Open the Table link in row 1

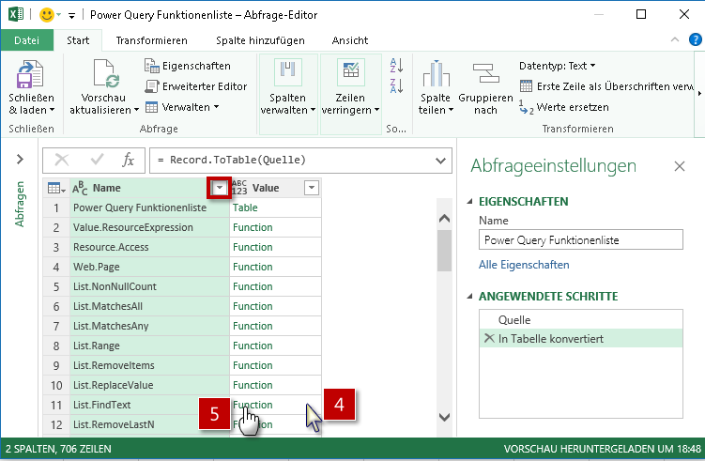point(245,207)
